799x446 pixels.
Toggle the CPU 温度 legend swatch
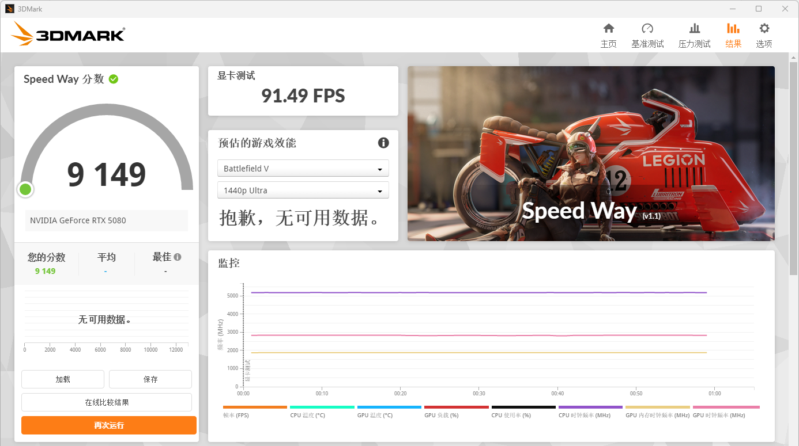click(322, 407)
